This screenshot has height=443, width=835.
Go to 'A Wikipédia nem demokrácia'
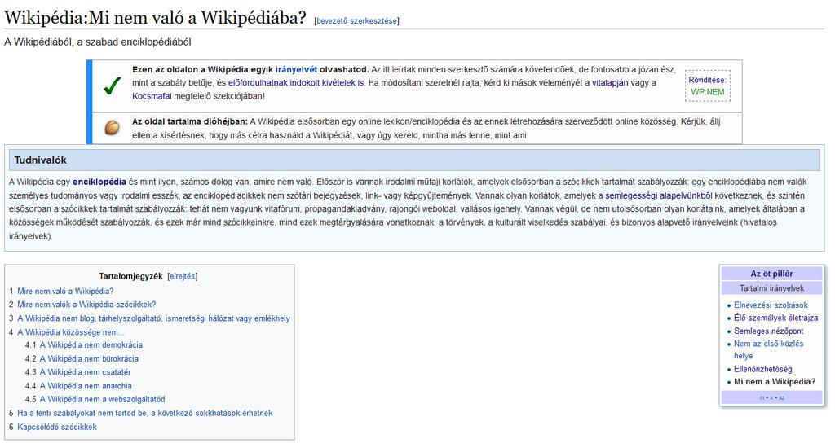click(x=91, y=344)
